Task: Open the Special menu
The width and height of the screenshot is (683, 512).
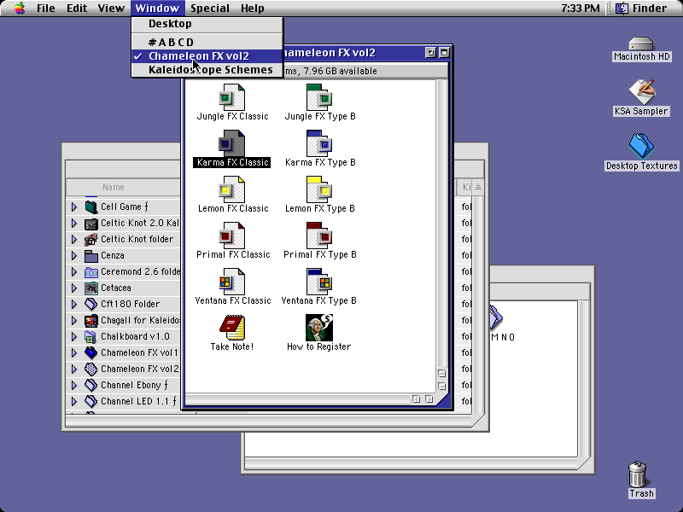Action: point(210,9)
